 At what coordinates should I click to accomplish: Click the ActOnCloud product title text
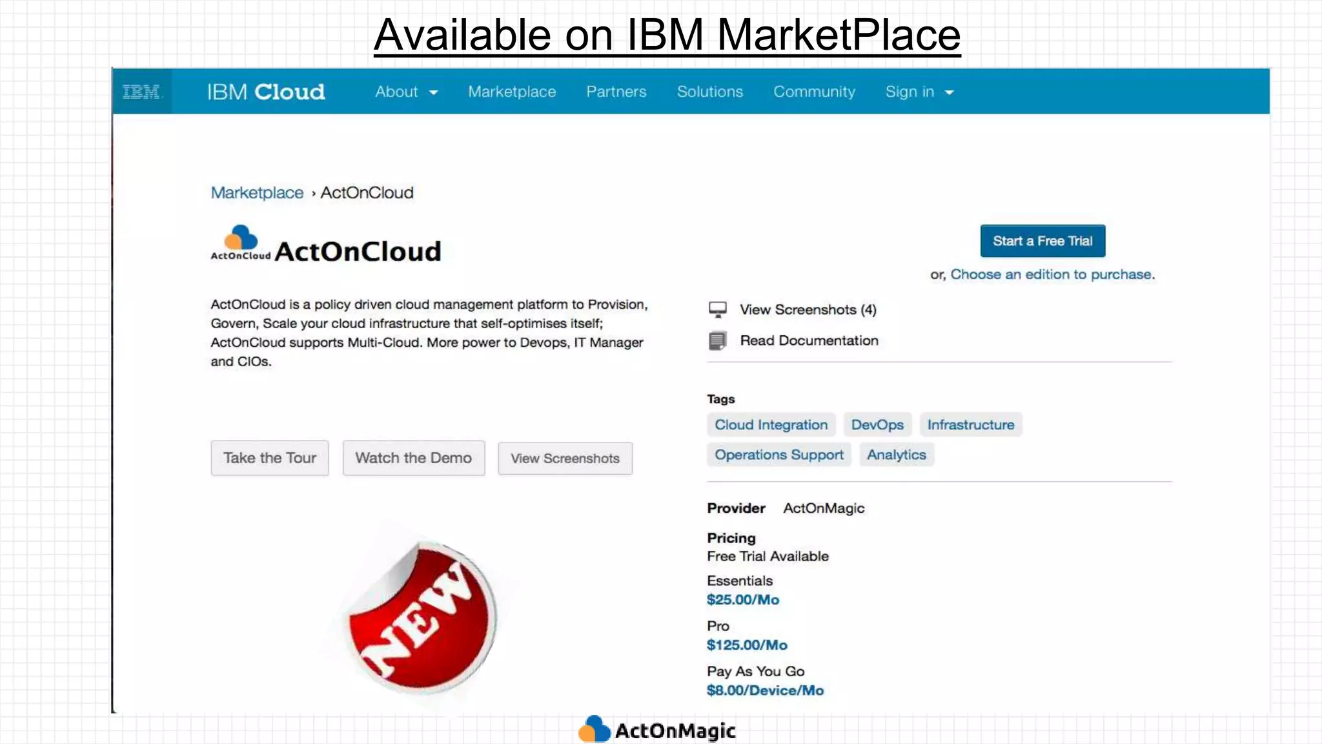[358, 251]
